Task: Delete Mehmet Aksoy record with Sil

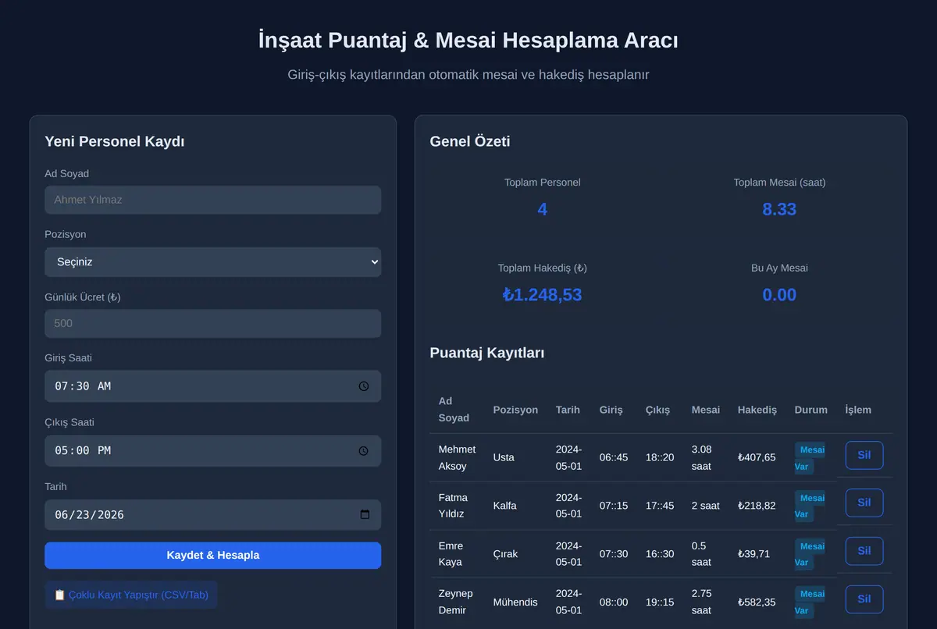Action: [864, 456]
